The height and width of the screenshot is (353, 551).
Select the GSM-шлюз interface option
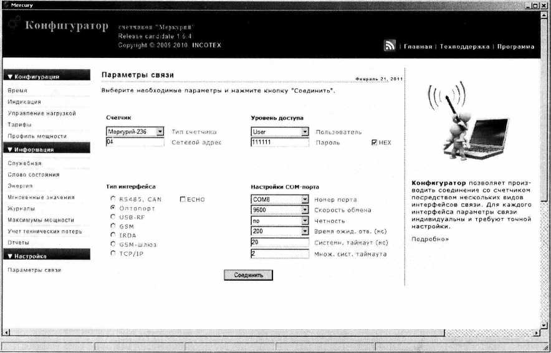coord(113,244)
